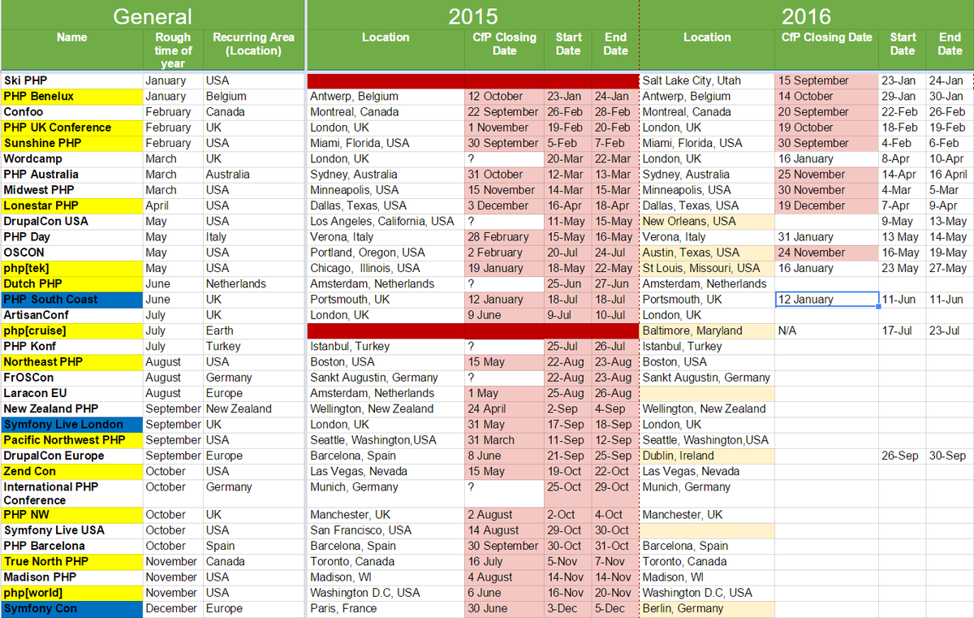Click the 'Istanbul, Turkey' 2015 location cell

[386, 346]
